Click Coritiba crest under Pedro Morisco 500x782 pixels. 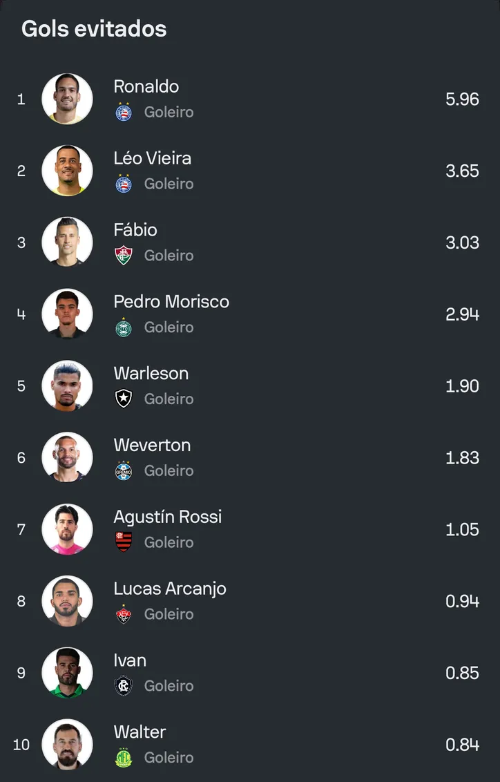[124, 327]
